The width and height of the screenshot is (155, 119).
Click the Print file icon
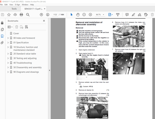tap(21, 15)
